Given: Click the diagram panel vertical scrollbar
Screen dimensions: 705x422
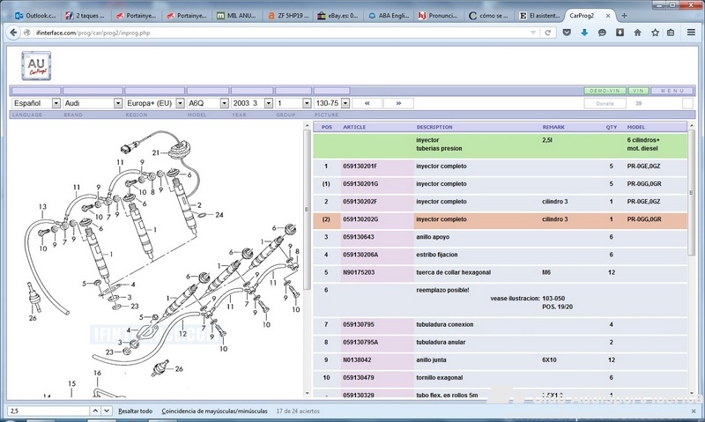Looking at the screenshot, I should [307, 209].
